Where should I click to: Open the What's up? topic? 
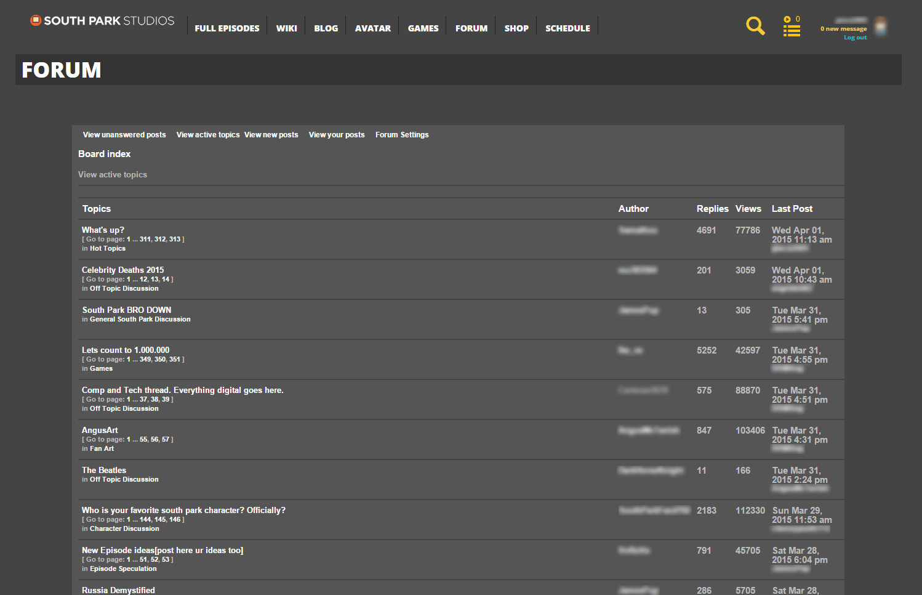[103, 230]
